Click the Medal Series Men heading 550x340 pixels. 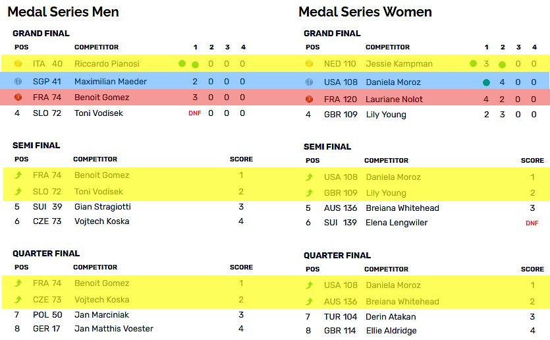(63, 12)
